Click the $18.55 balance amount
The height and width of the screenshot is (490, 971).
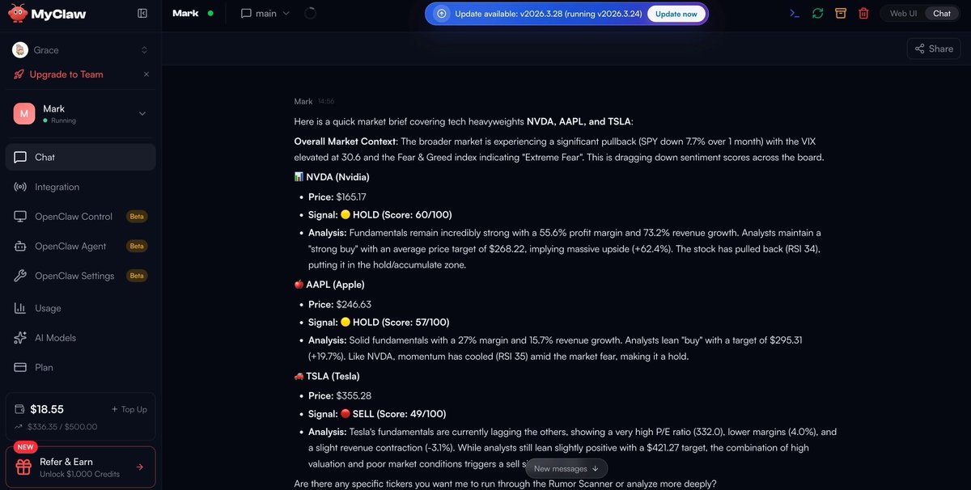[47, 410]
